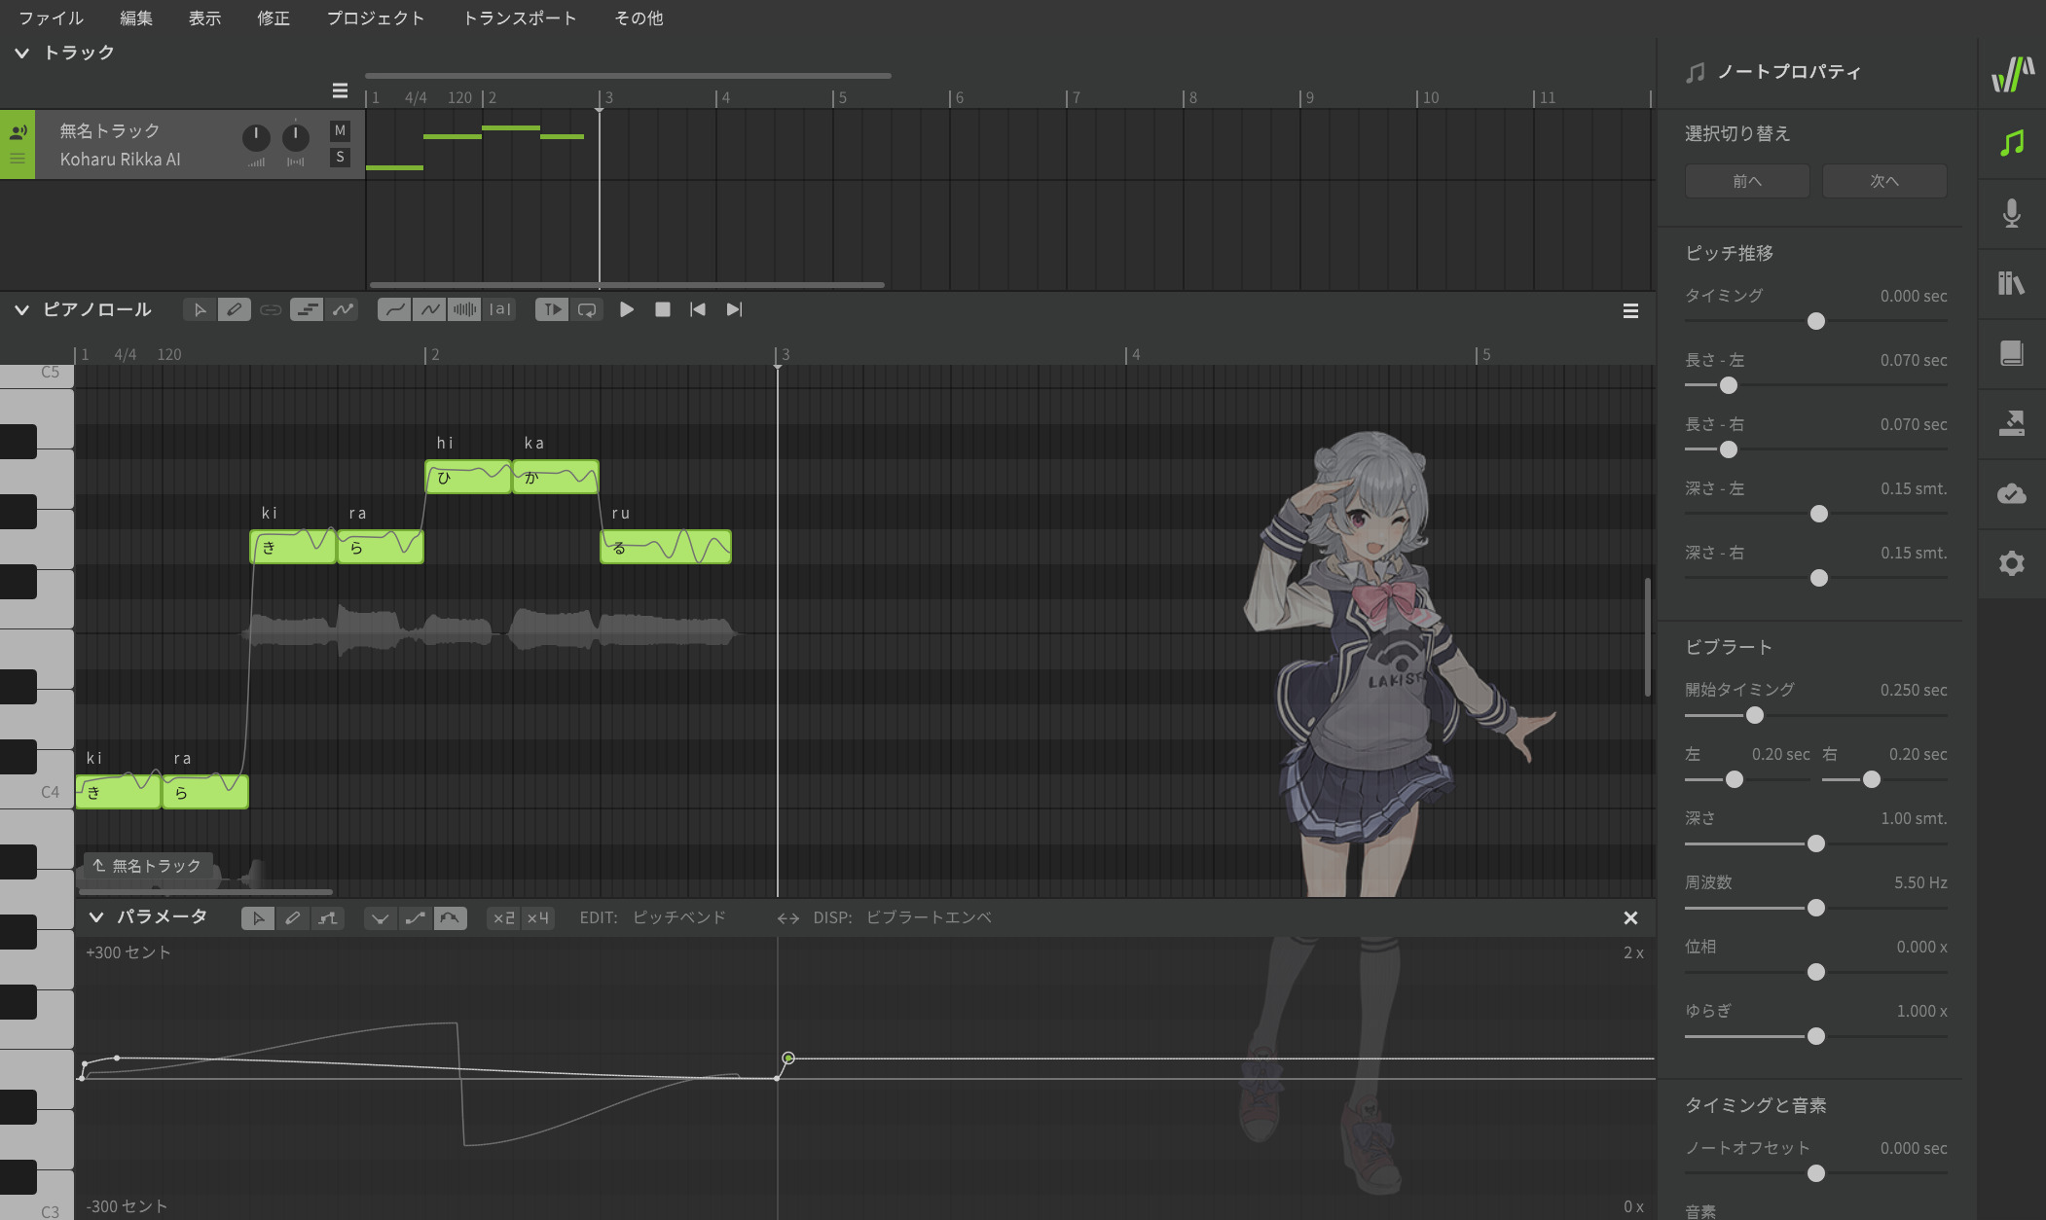
Task: Open the voice microphone side panel
Action: tap(2012, 214)
